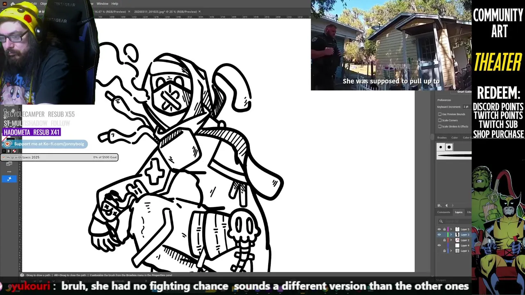Screen dimensions: 525x295
Task: Switch to the Brushes panel tab
Action: point(442,138)
